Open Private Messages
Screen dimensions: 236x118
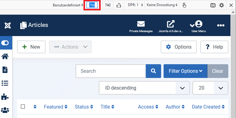point(141,27)
